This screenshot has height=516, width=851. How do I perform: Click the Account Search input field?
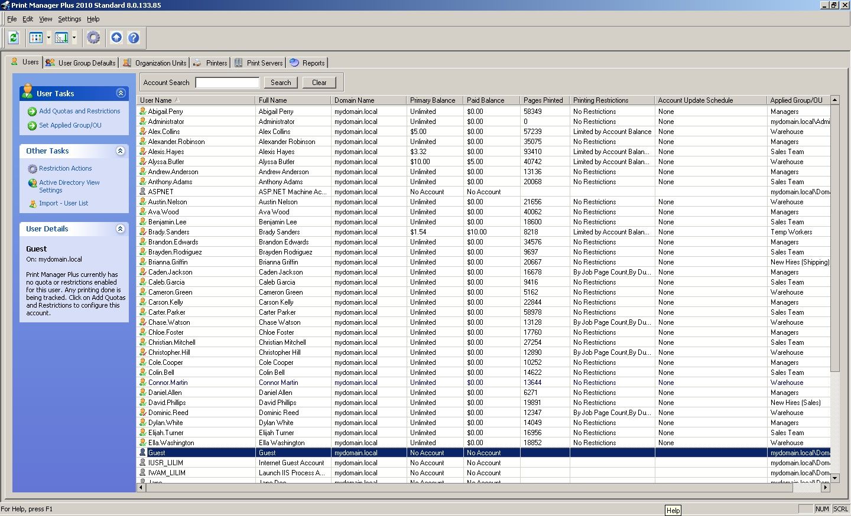click(x=228, y=83)
